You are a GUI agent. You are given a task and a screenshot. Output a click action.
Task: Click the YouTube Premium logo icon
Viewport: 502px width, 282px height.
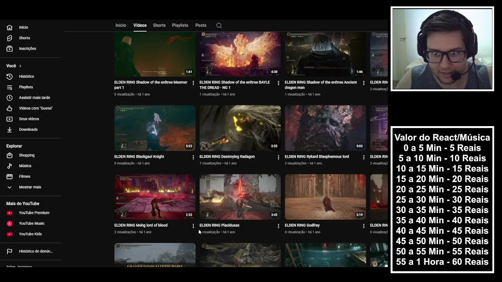pyautogui.click(x=10, y=213)
